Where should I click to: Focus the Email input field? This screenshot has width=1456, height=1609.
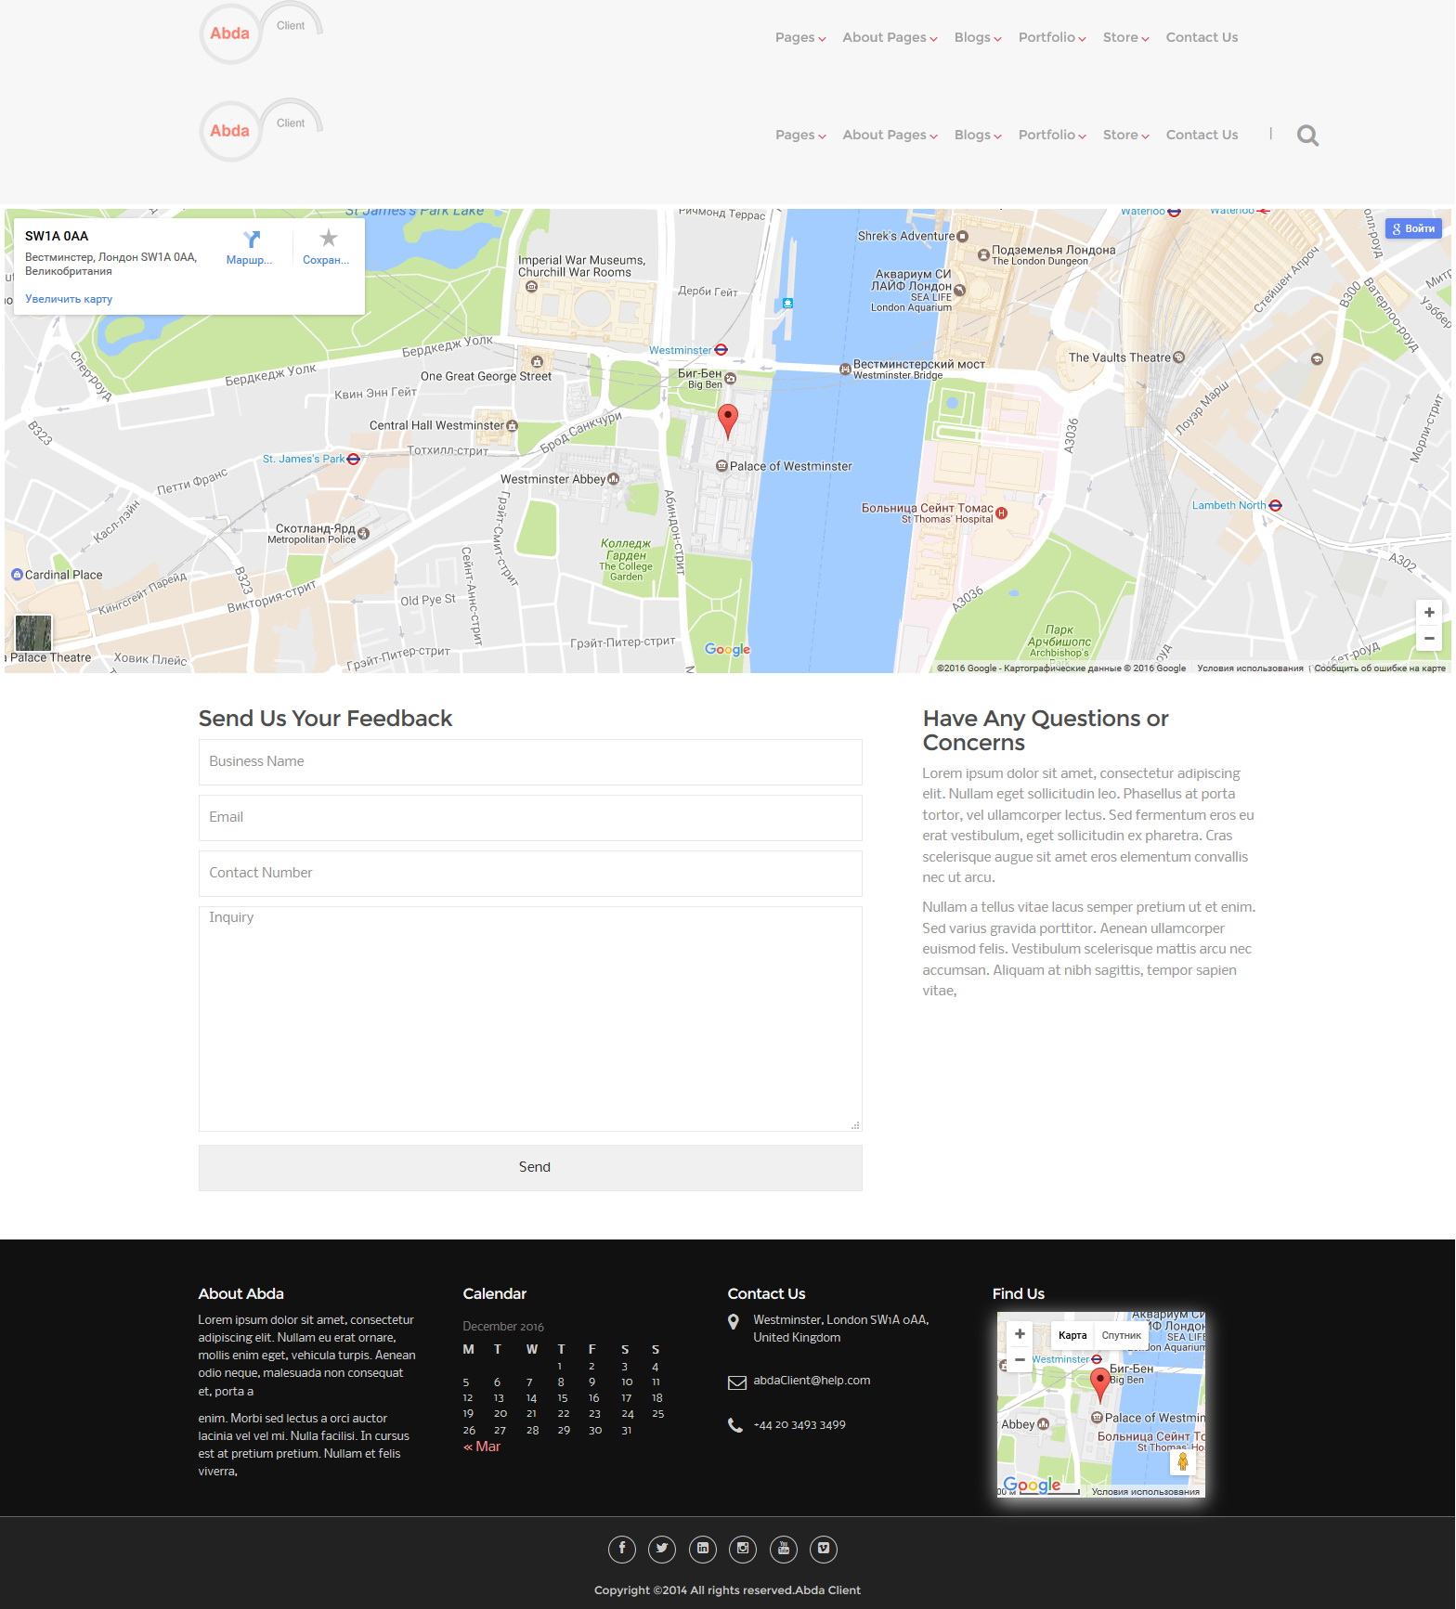tap(530, 817)
